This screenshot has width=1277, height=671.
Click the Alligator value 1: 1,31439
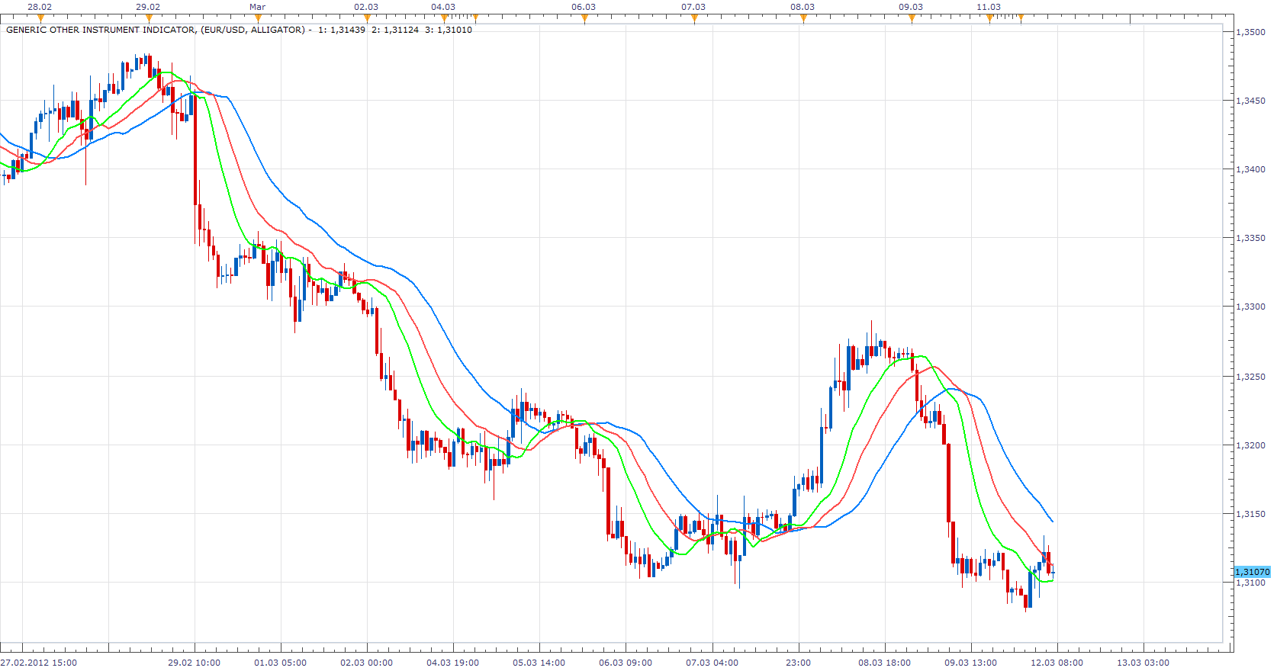click(342, 30)
